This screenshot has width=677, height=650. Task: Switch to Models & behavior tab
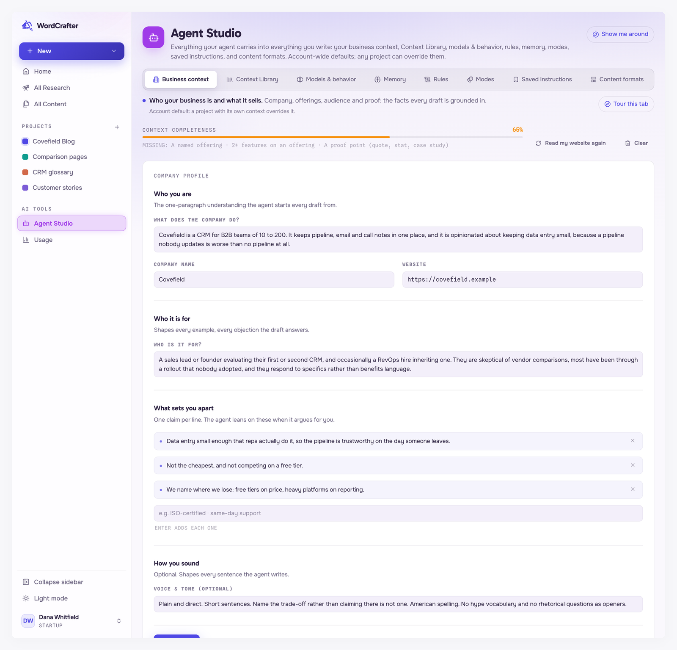click(326, 80)
